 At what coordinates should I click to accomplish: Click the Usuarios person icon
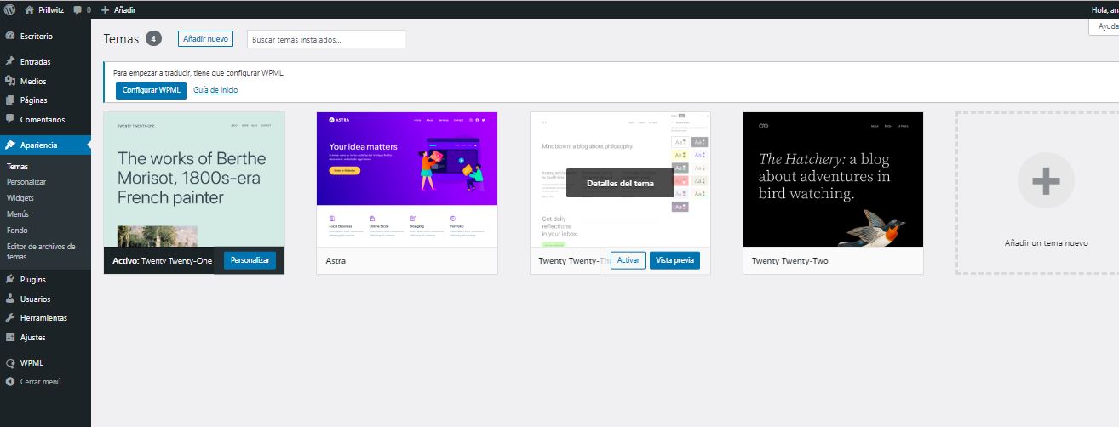[x=9, y=299]
